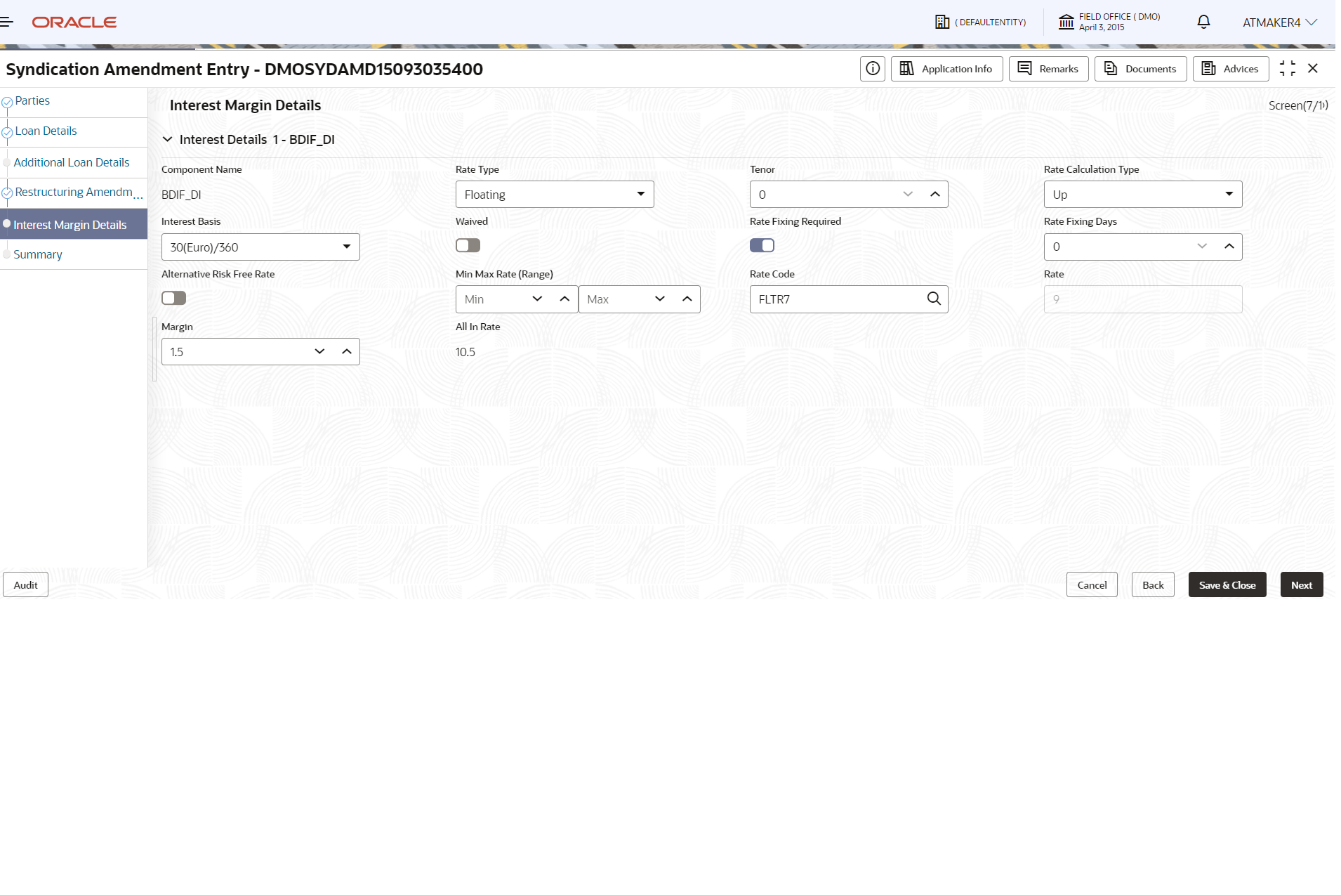
Task: Toggle the Waived switch
Action: pos(468,245)
